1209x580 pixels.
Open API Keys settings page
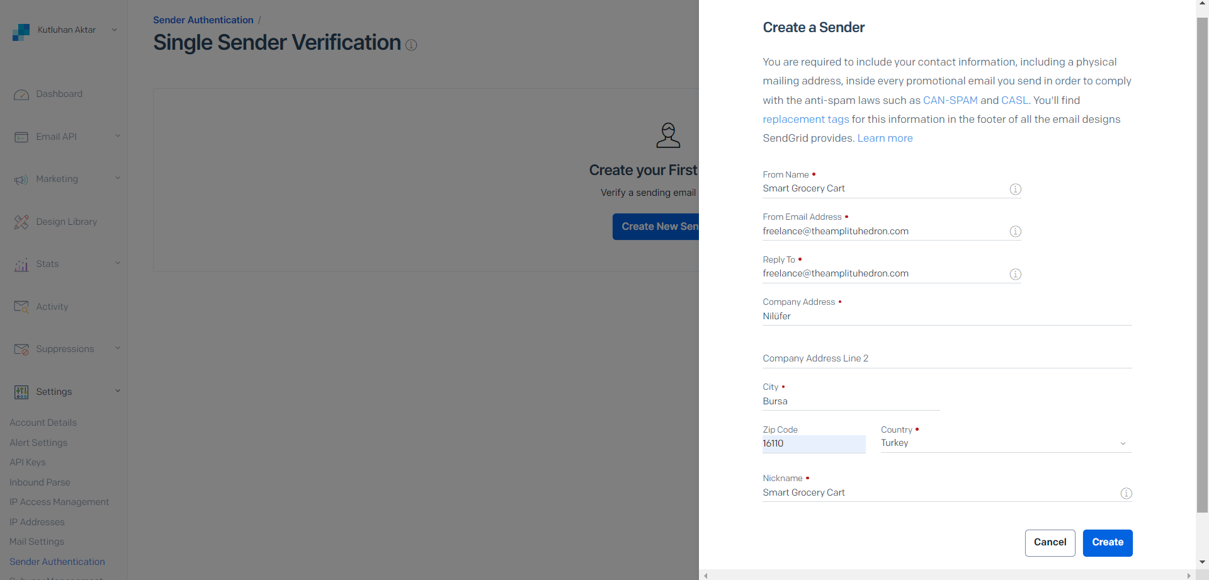[x=28, y=462]
